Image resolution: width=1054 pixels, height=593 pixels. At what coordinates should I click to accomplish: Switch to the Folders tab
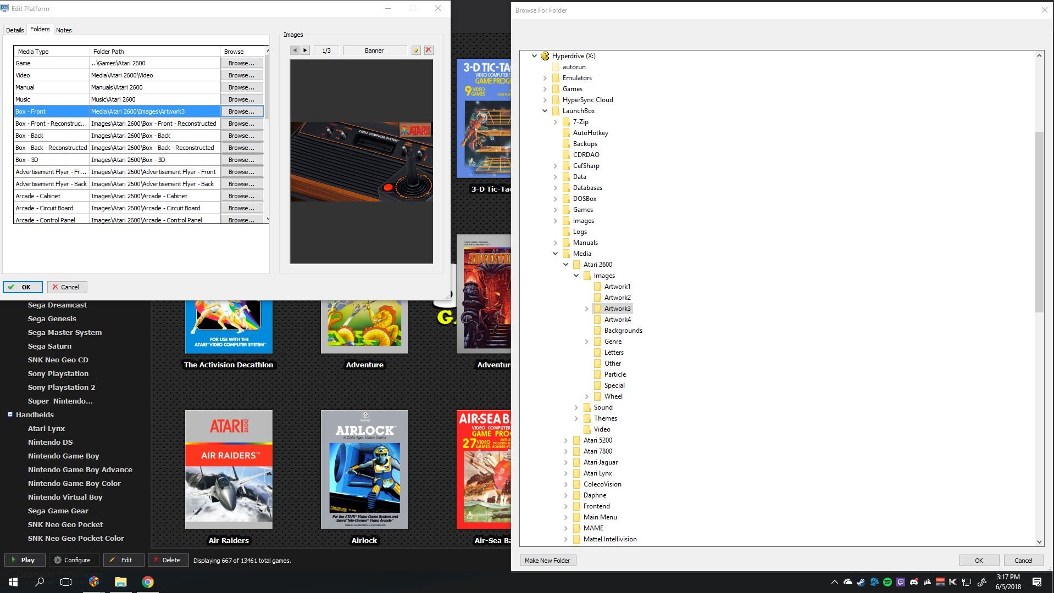point(40,29)
